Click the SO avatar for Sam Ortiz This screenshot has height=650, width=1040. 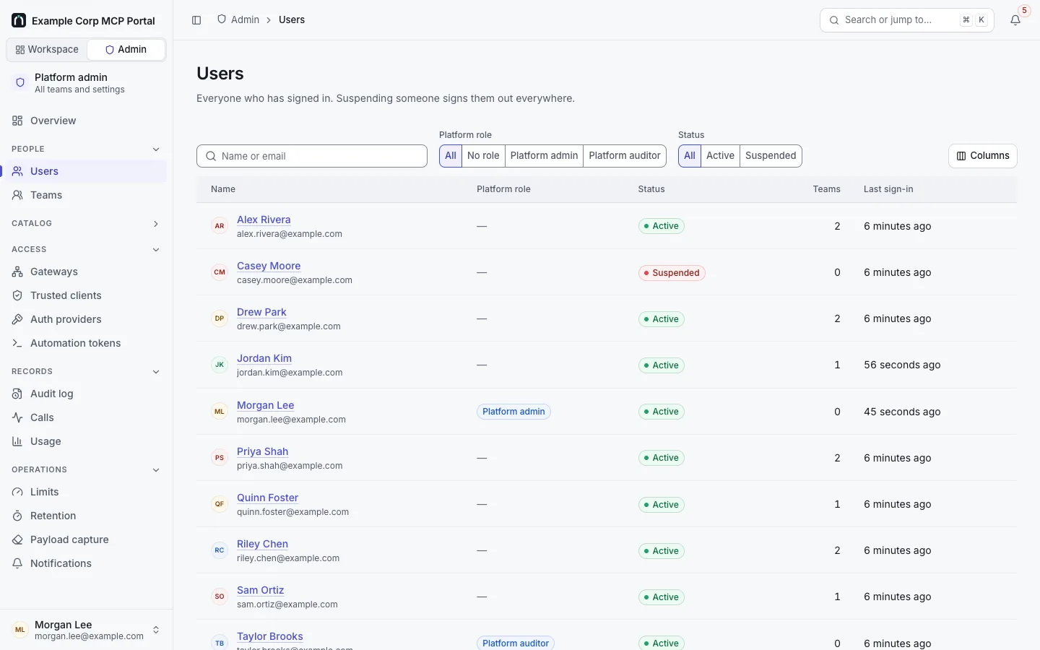point(220,597)
